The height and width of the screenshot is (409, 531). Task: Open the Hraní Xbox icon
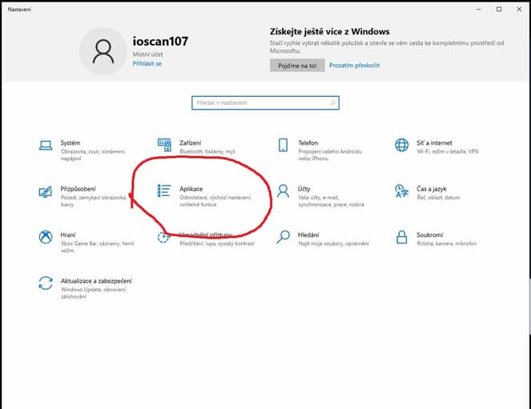(x=46, y=237)
